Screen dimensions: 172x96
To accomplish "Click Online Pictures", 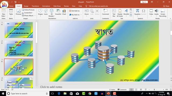I will [x=28, y=10].
